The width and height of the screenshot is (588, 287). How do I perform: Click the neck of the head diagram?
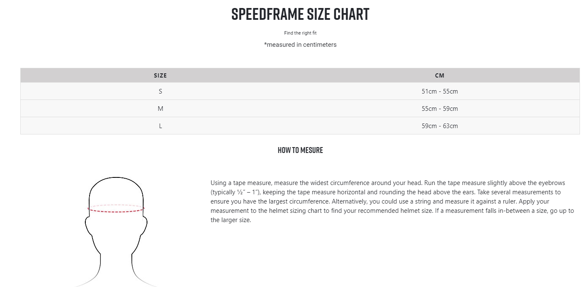[x=116, y=266]
